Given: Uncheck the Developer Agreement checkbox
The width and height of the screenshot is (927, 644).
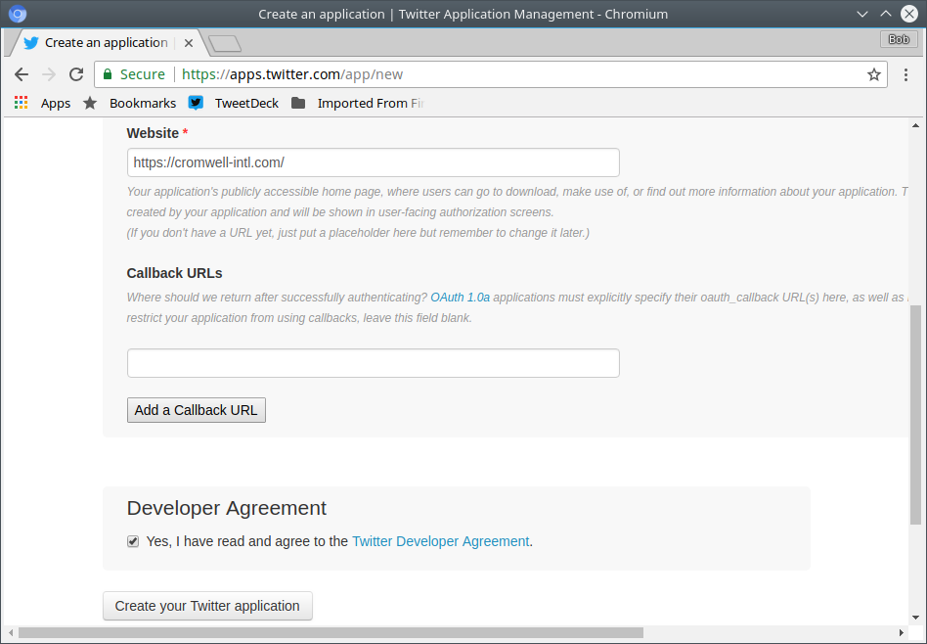Looking at the screenshot, I should 133,541.
